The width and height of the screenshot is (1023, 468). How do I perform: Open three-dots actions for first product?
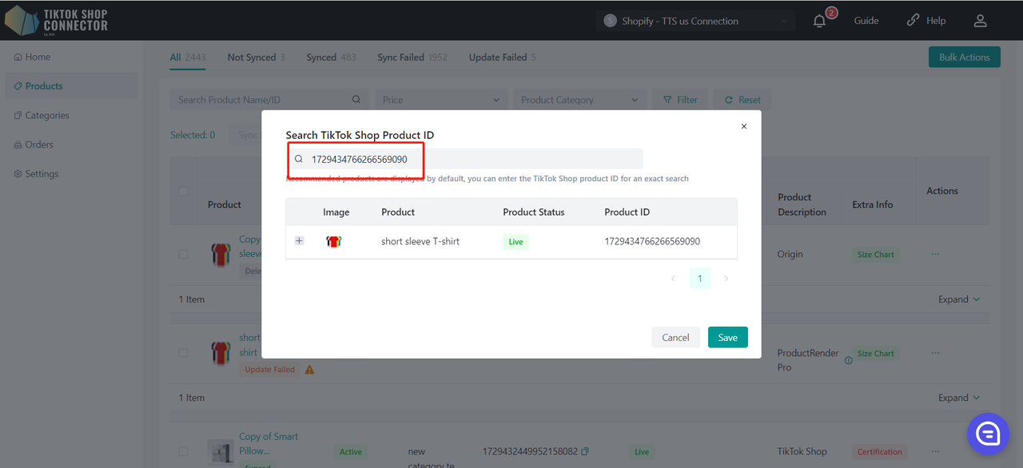click(935, 254)
